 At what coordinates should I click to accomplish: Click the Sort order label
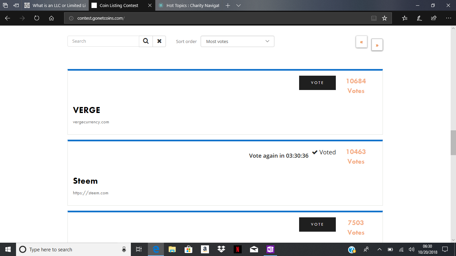pos(186,41)
